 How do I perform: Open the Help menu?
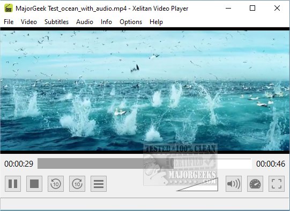(x=157, y=22)
